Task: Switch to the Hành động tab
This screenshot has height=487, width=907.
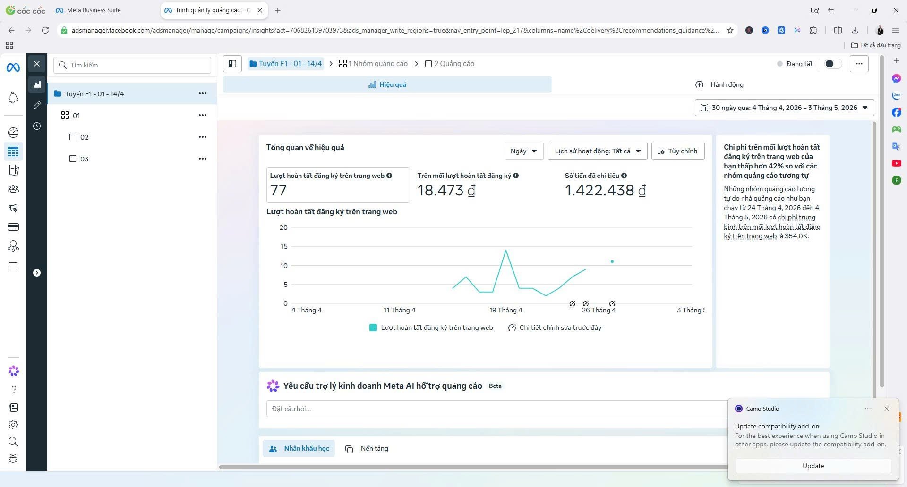Action: [719, 84]
